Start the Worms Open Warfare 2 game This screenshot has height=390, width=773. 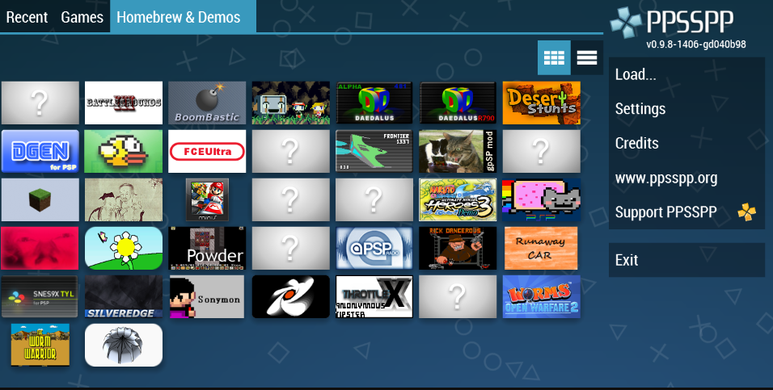click(x=541, y=296)
